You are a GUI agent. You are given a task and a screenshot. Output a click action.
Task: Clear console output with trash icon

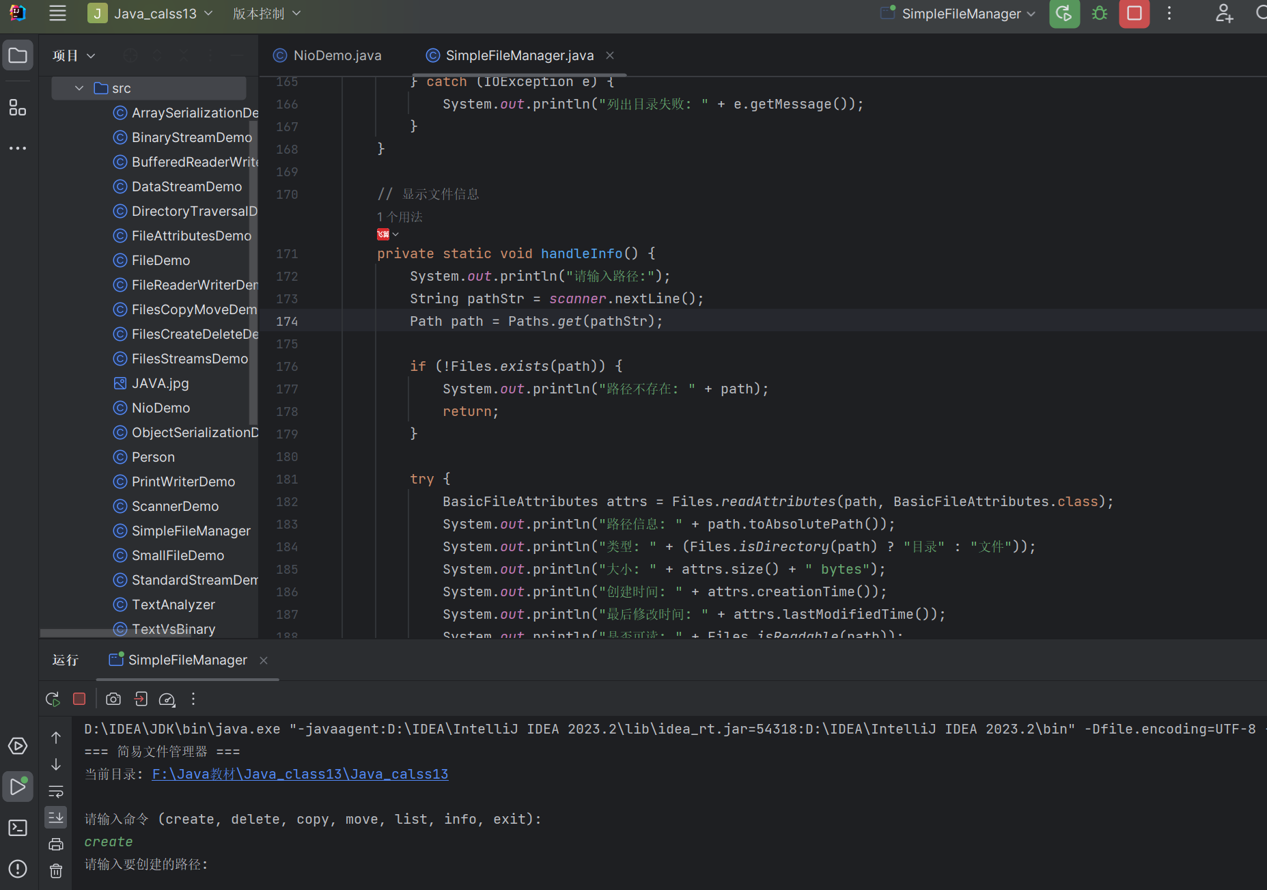point(56,871)
